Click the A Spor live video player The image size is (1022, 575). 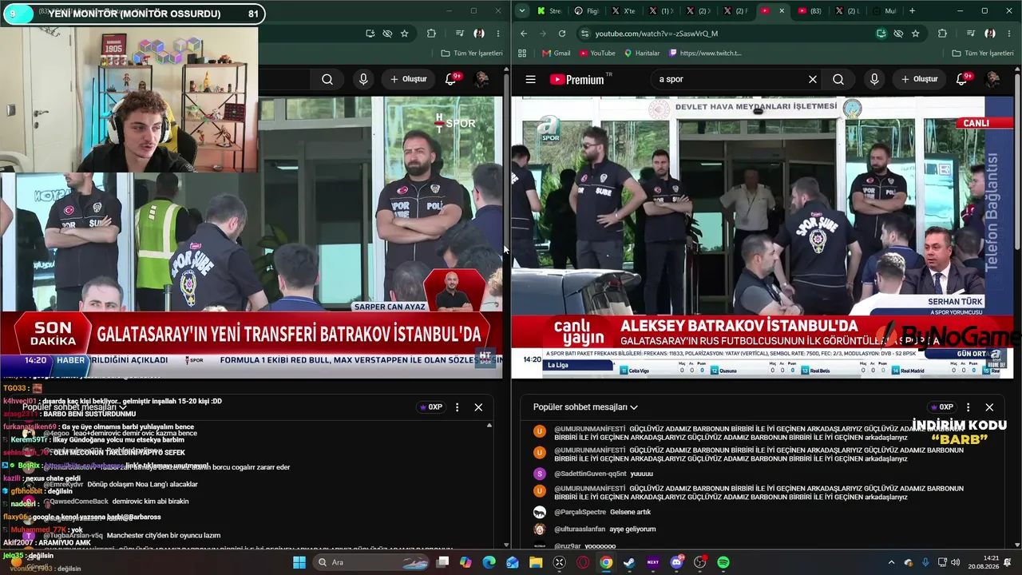click(762, 237)
